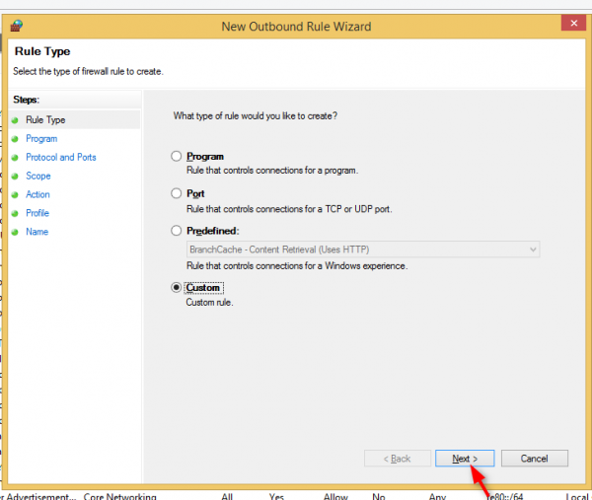Jump to the Scope step

(38, 176)
